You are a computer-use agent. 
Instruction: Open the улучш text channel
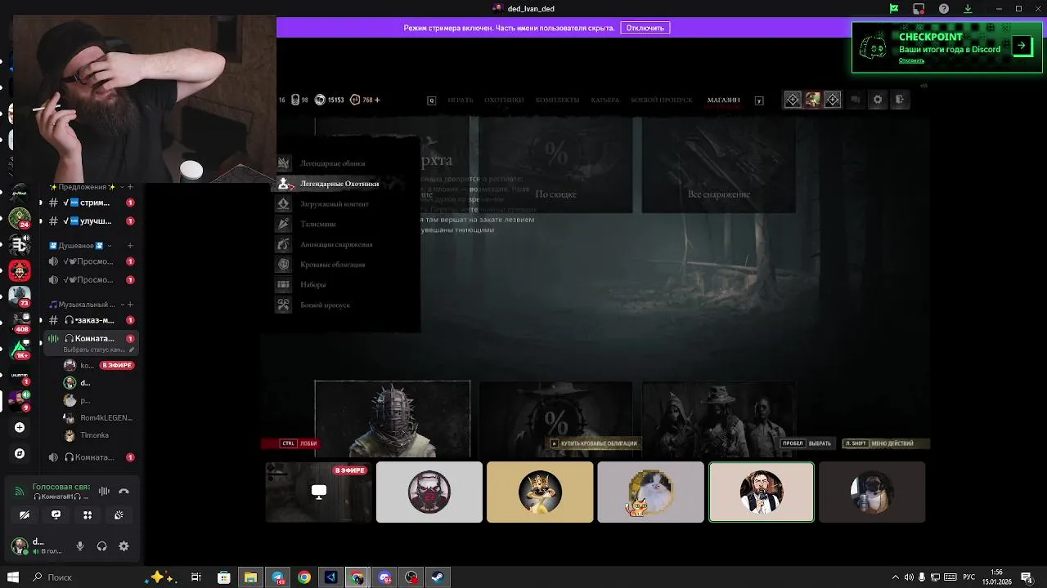pos(88,220)
